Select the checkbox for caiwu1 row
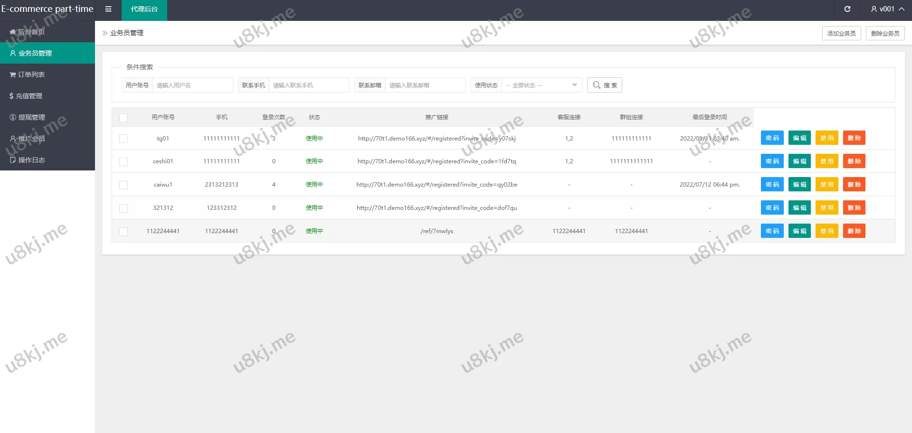 click(123, 185)
